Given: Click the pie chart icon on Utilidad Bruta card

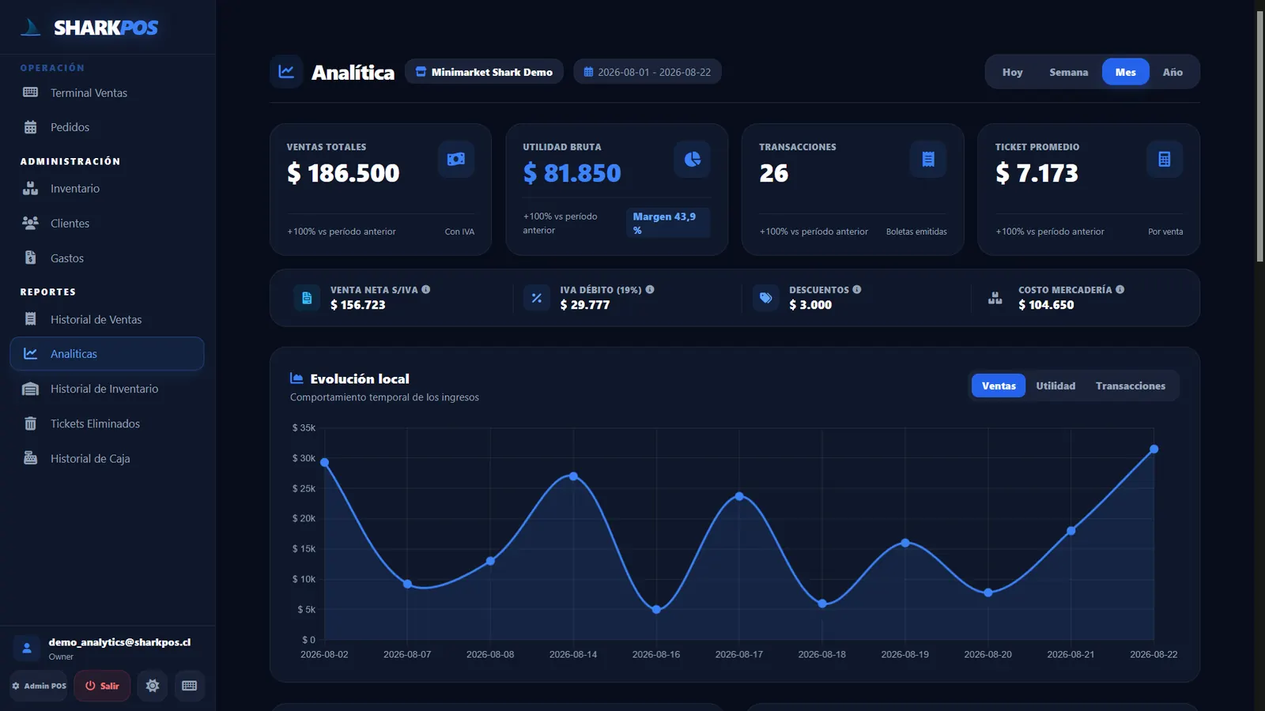Looking at the screenshot, I should pos(693,159).
